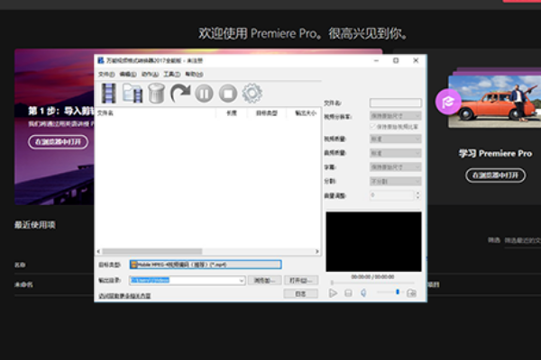541x360 pixels.
Task: Open the 音频质量 audio quality dropdown
Action: pos(396,153)
